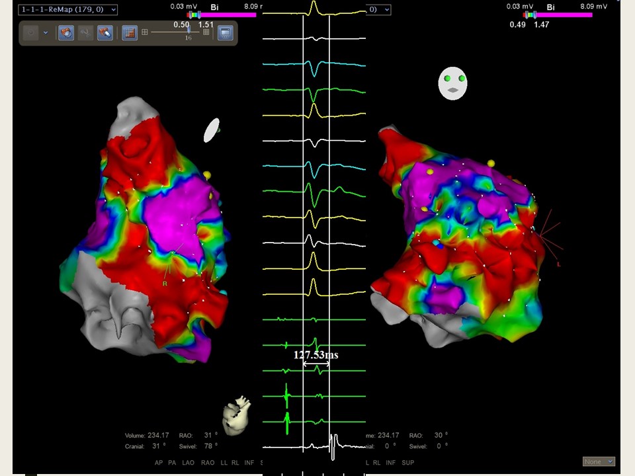Click the 0.03 mV label on left map
The width and height of the screenshot is (635, 476).
pos(183,7)
